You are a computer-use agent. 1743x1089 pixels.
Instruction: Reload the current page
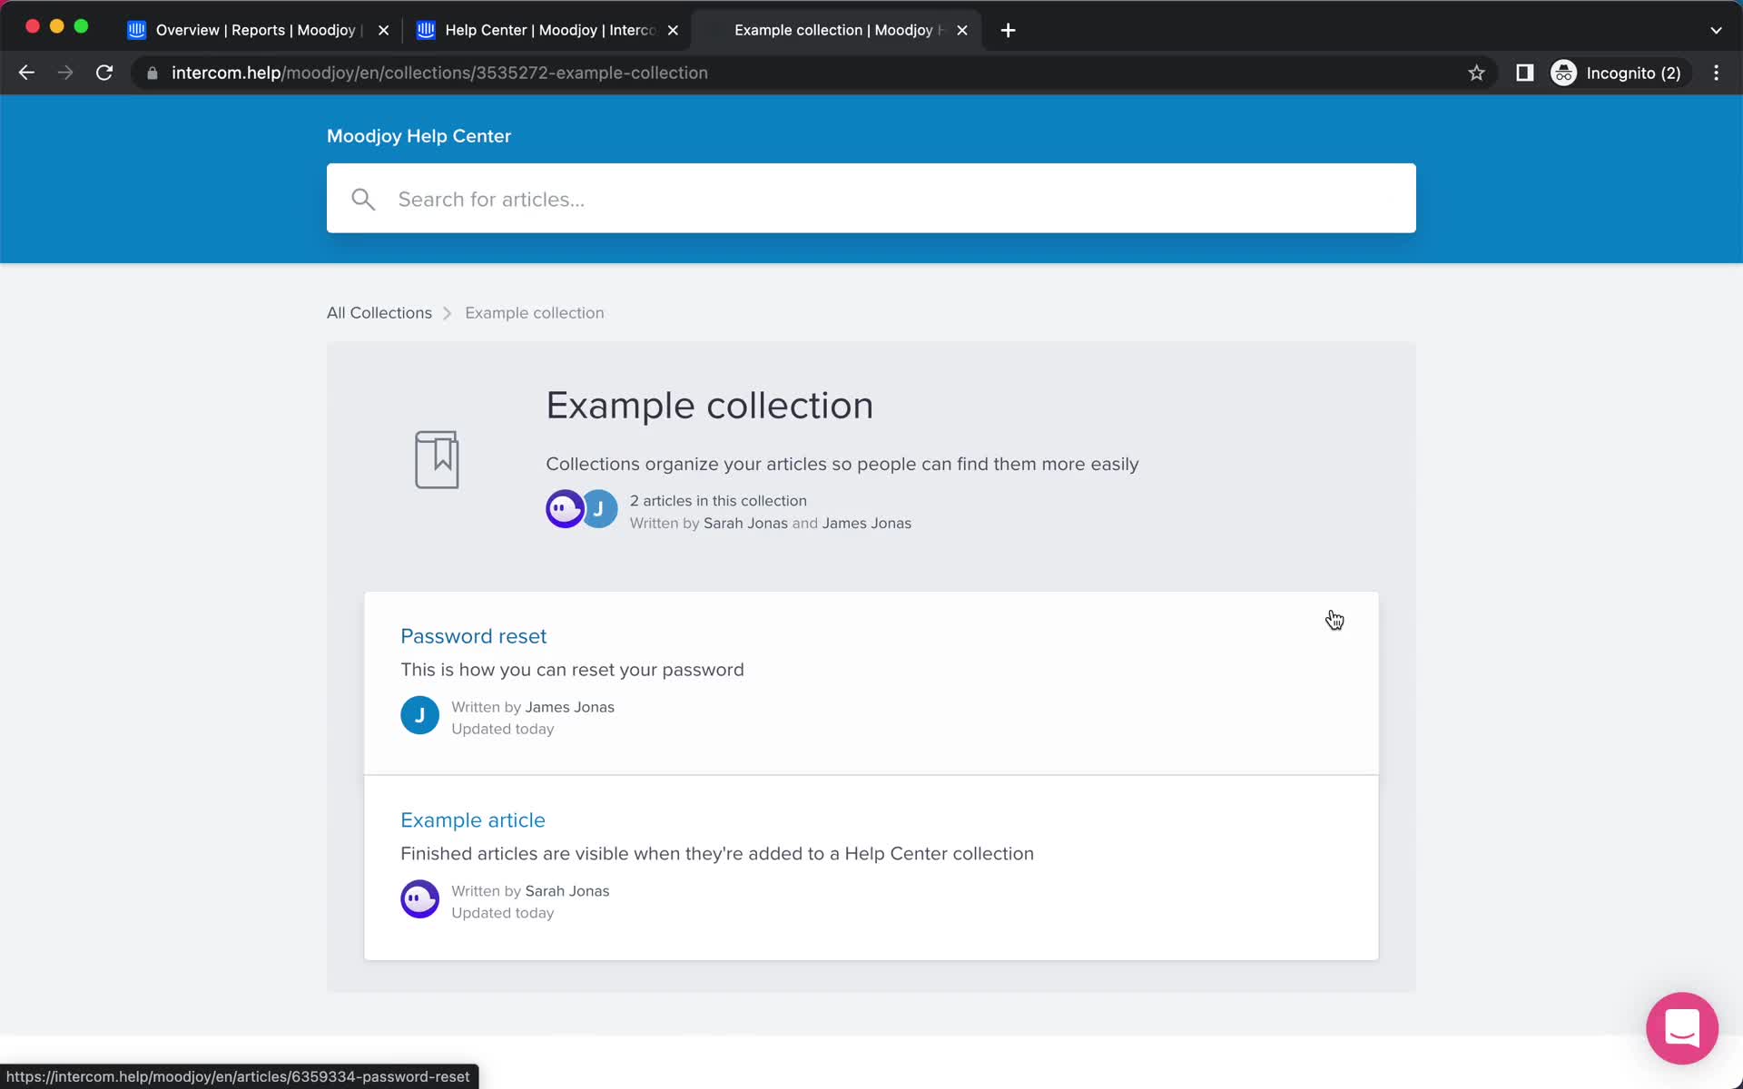pyautogui.click(x=104, y=73)
